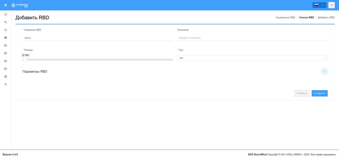This screenshot has width=339, height=158.
Task: Expand the Пул rbd dropdown
Action: tap(252, 58)
